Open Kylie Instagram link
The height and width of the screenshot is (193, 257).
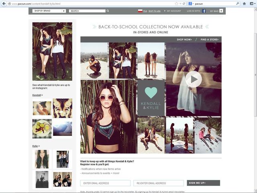[35, 146]
